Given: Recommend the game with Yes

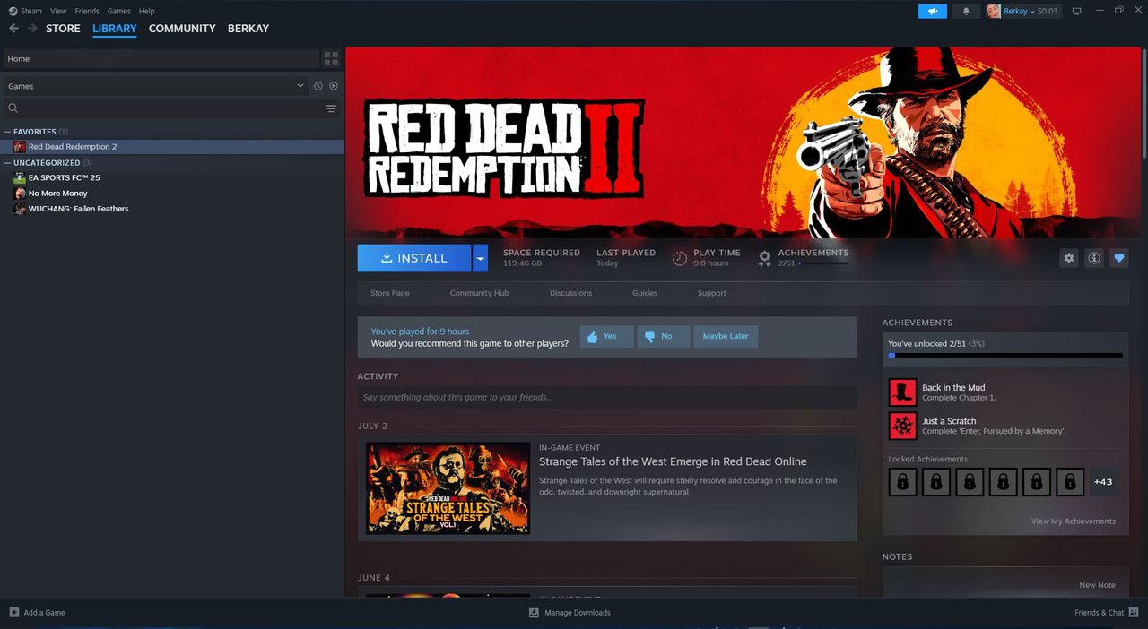Looking at the screenshot, I should (x=606, y=336).
